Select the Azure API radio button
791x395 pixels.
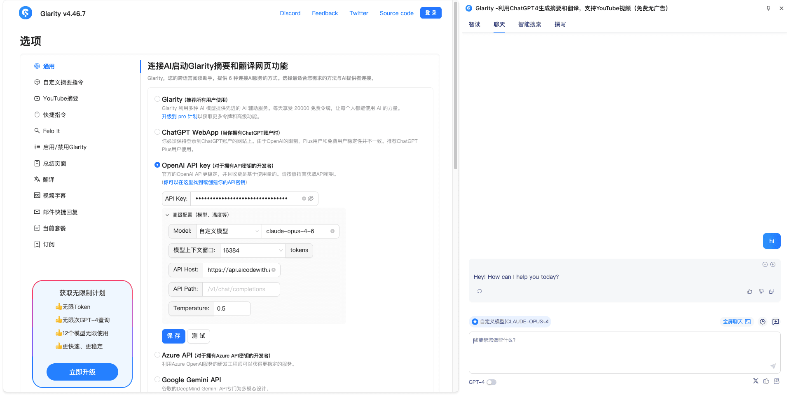[157, 355]
